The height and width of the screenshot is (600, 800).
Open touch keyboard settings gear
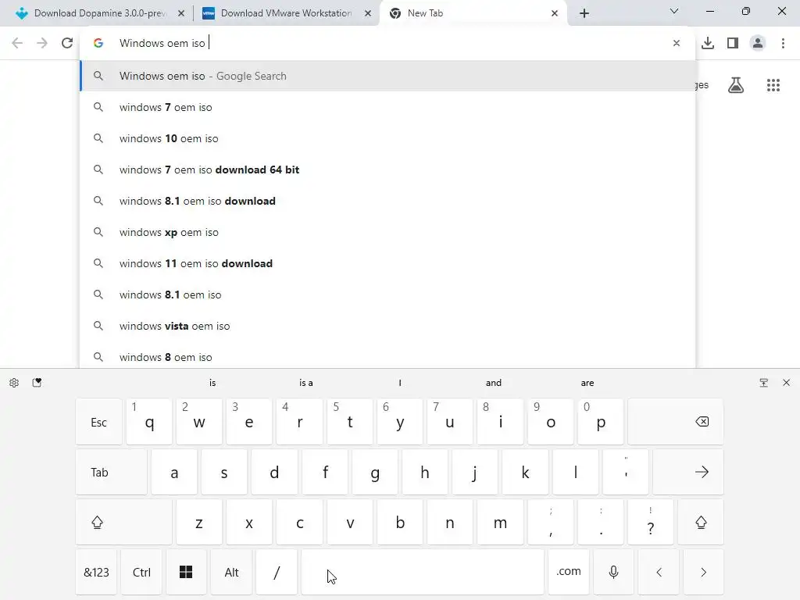14,383
